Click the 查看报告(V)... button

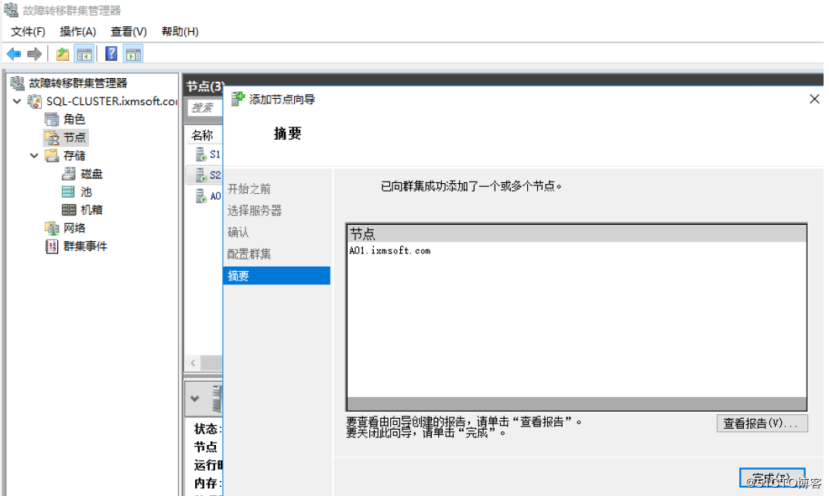tap(762, 423)
